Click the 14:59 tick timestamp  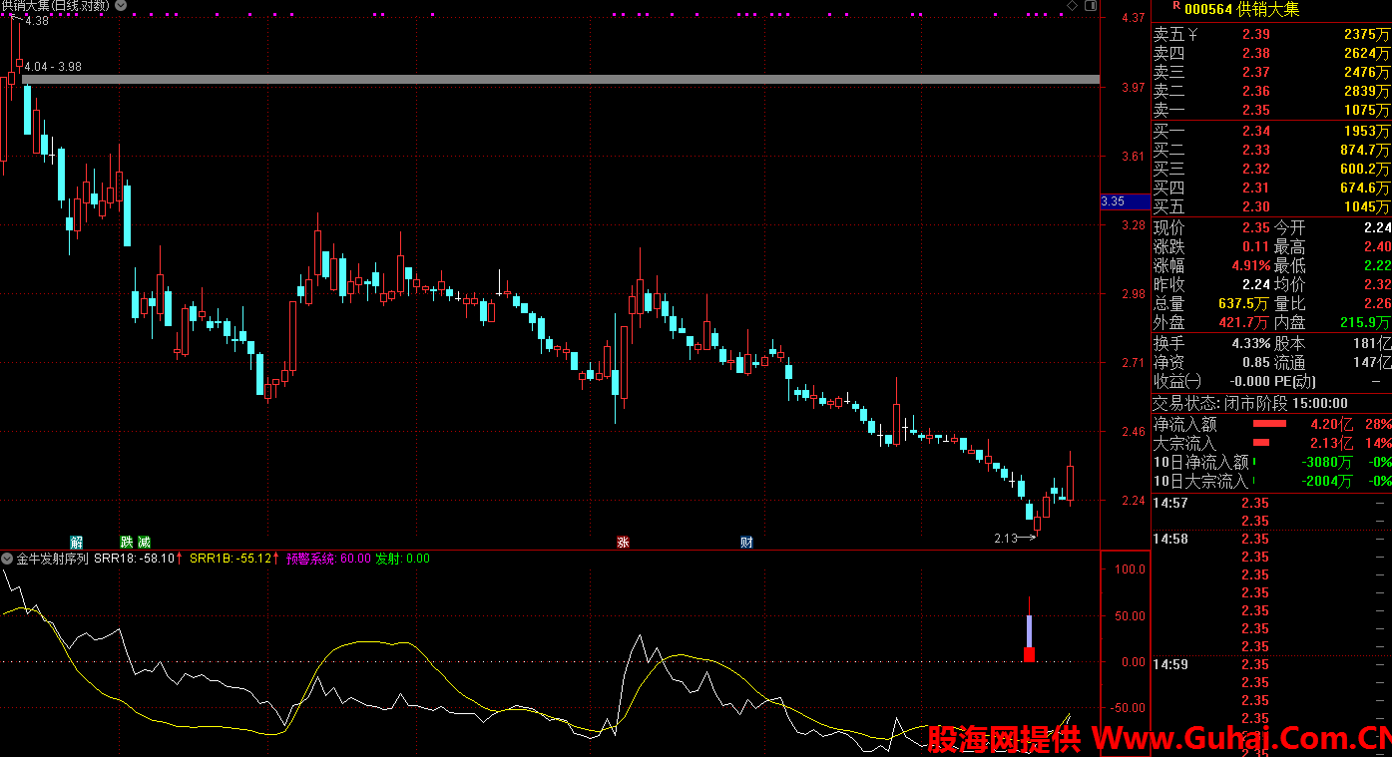[1169, 664]
